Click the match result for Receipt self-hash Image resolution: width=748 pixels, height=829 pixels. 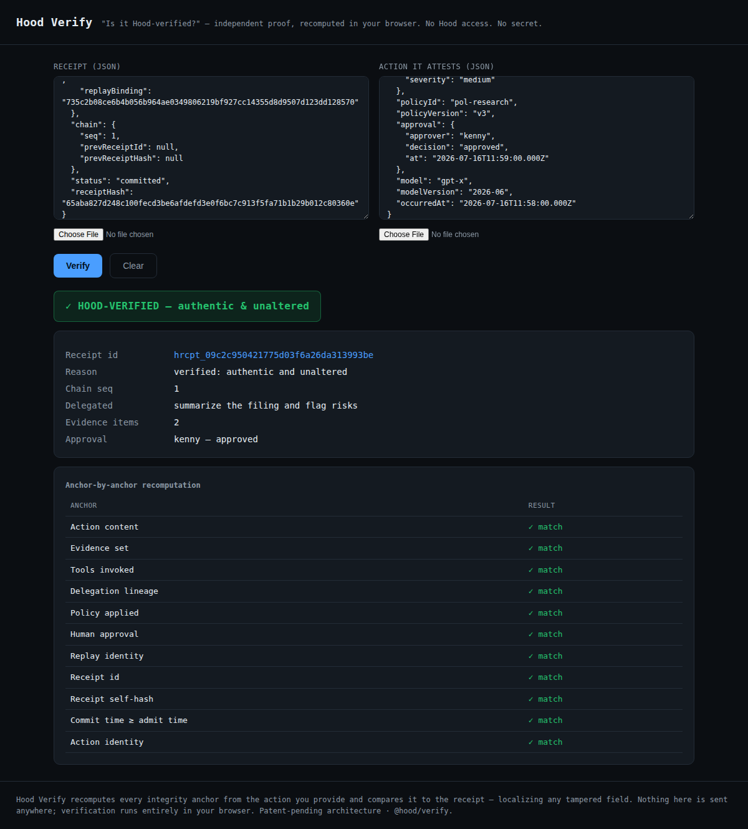pos(545,699)
